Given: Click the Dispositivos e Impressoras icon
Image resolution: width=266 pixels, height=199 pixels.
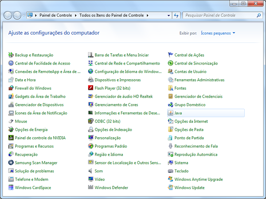Looking at the screenshot, I should tap(91, 80).
